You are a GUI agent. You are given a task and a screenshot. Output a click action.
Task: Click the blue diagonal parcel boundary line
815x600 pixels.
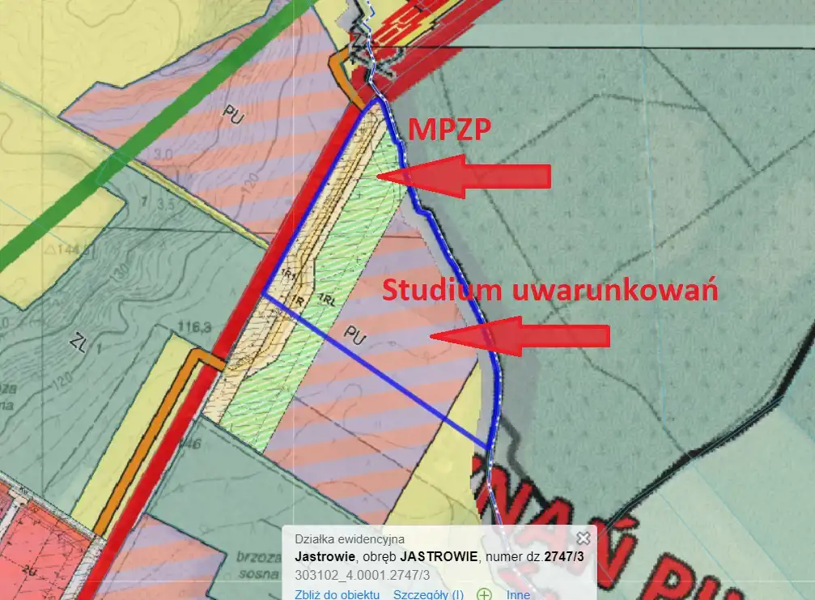click(378, 370)
